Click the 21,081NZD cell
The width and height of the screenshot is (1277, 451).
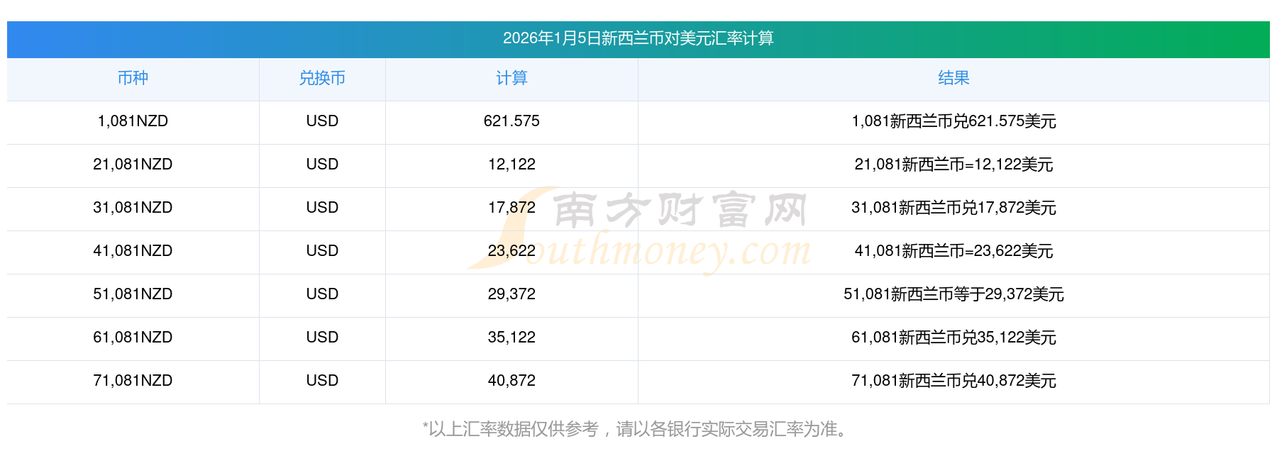click(x=133, y=165)
